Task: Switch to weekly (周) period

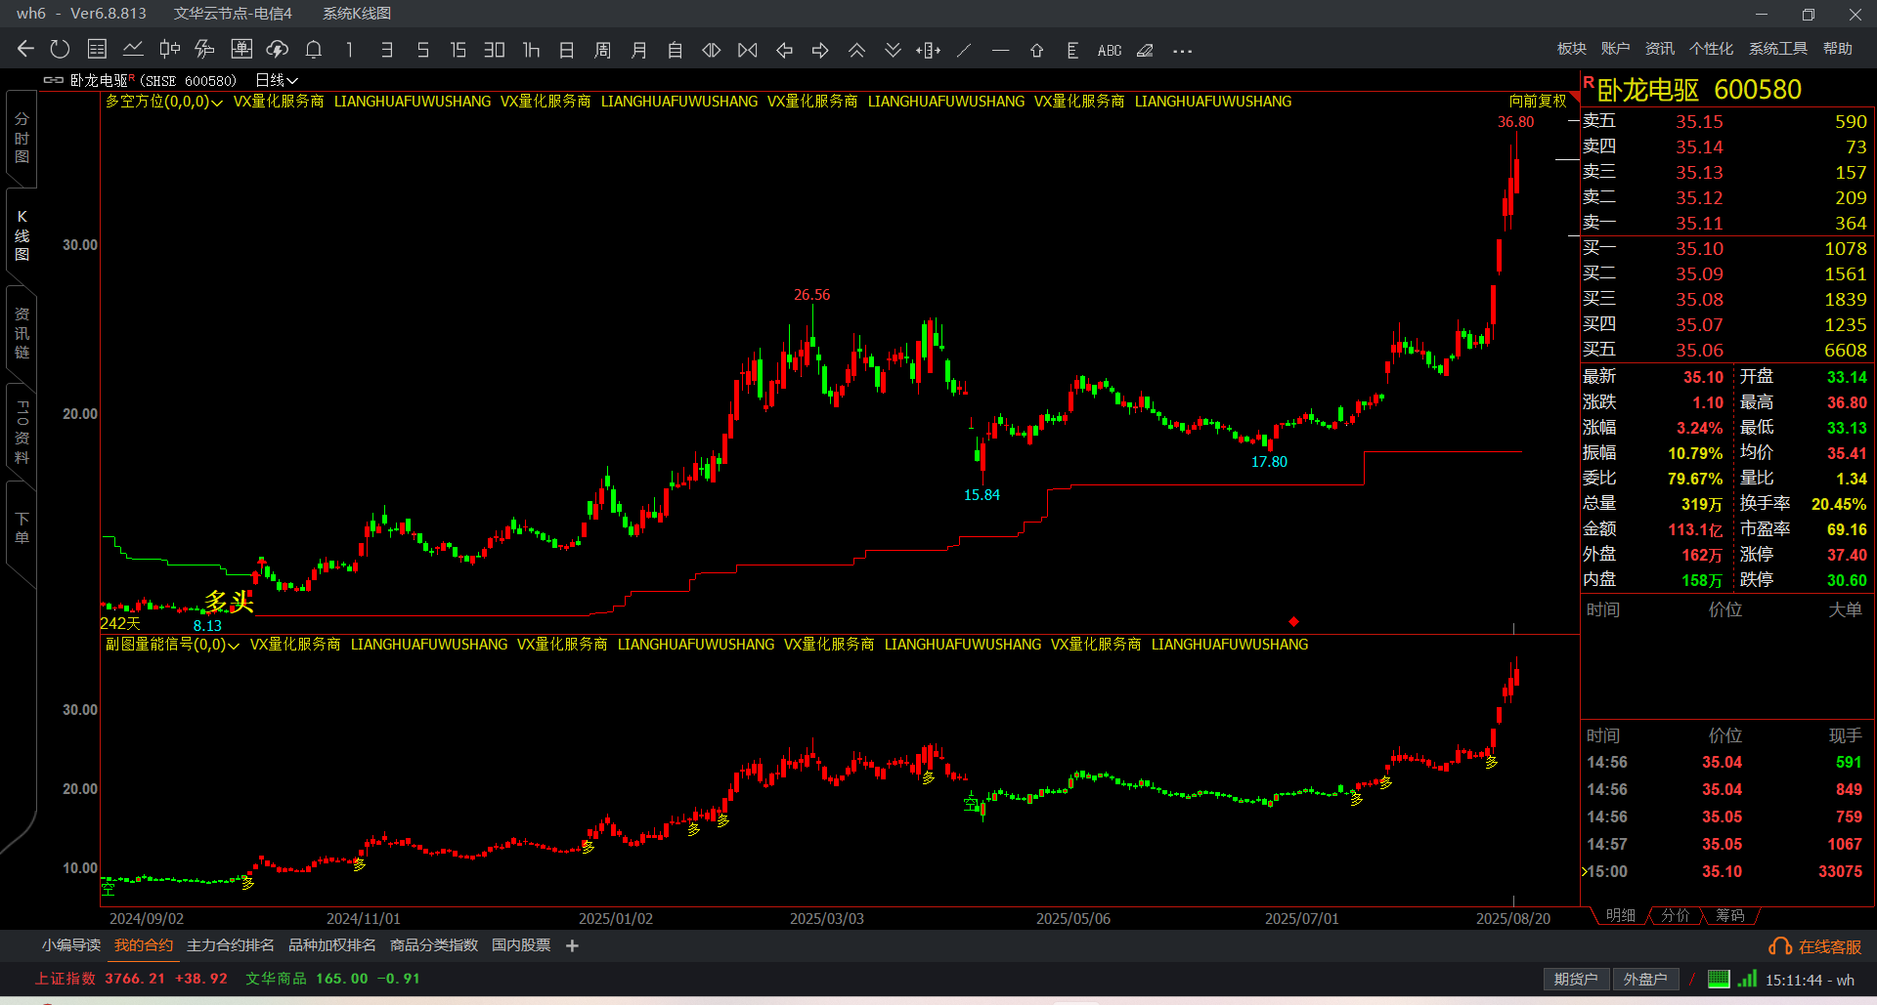Action: click(603, 50)
